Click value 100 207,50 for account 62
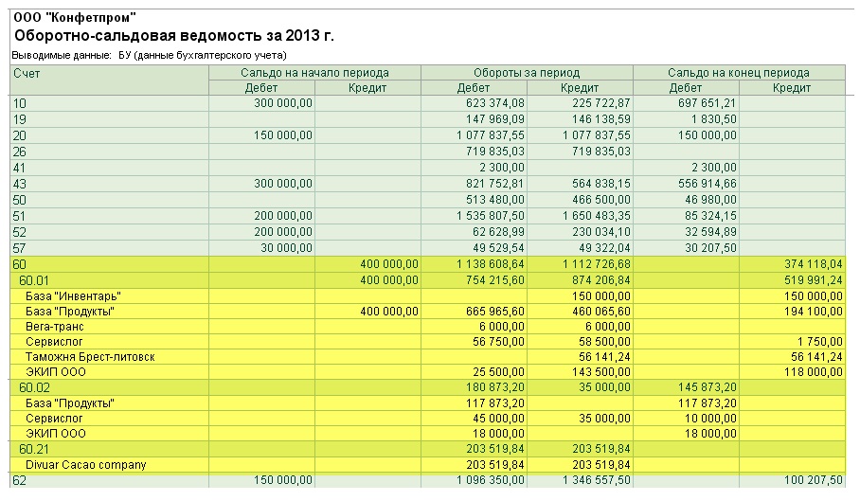Viewport: 860px width, 501px height. [x=813, y=481]
